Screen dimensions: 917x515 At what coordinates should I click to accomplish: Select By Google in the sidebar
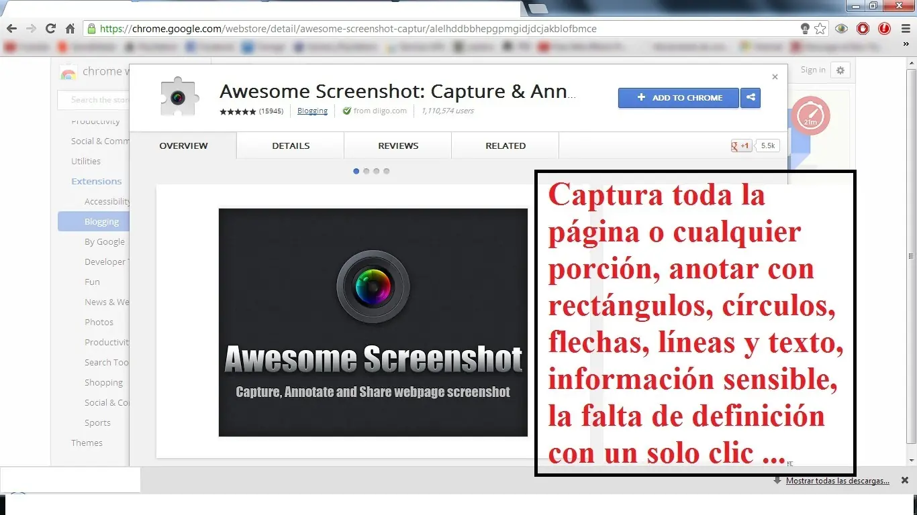[x=105, y=241]
